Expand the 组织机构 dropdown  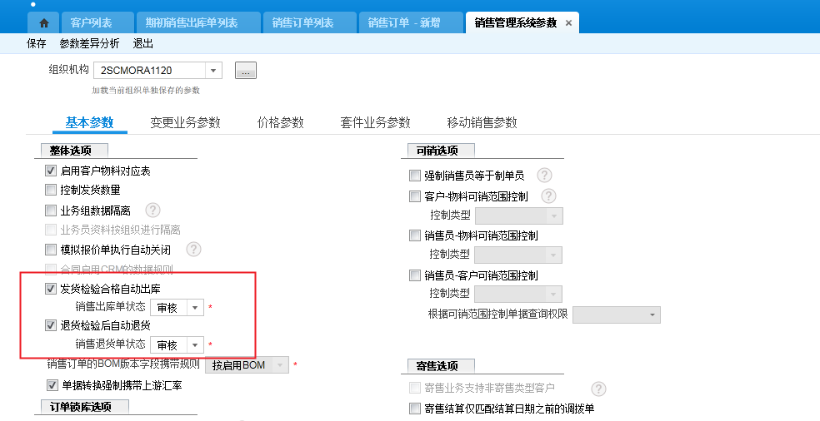click(213, 71)
